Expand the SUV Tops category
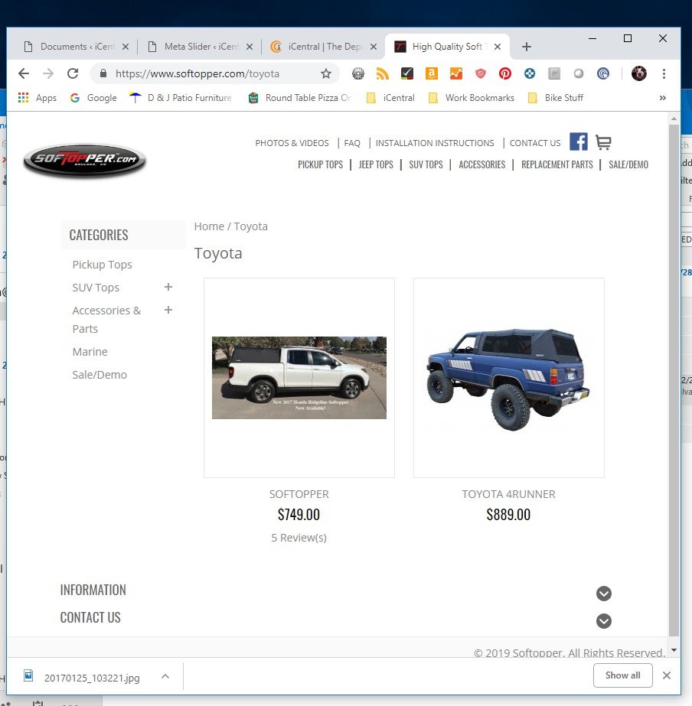Viewport: 692px width, 706px height. tap(168, 287)
